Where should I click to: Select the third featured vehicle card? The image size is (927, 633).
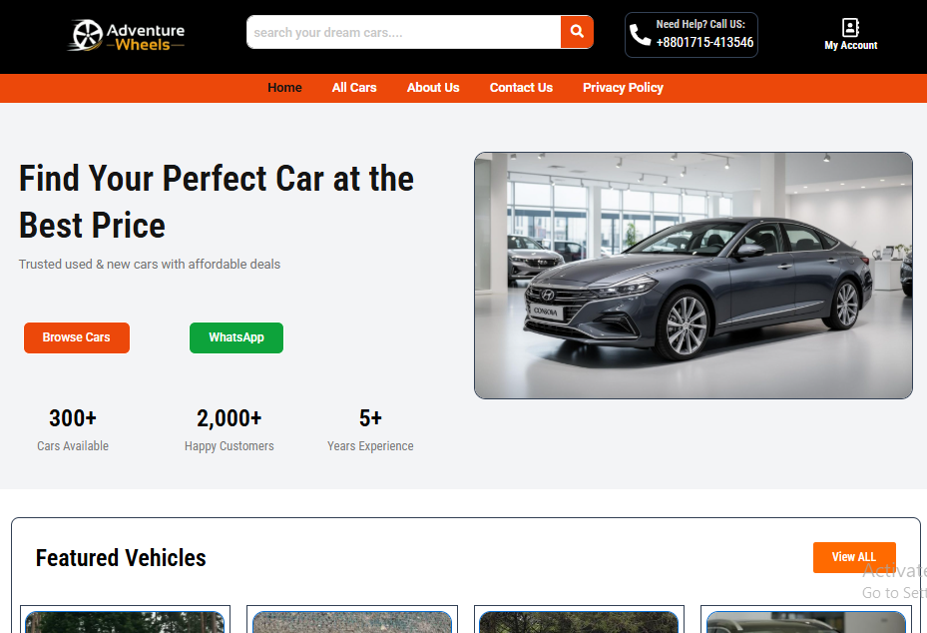579,621
